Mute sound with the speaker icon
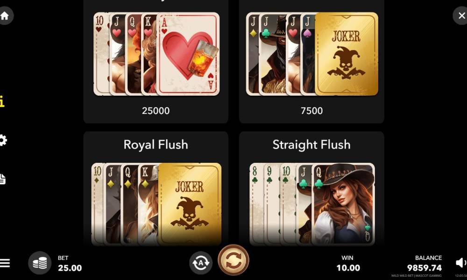Image resolution: width=467 pixels, height=280 pixels. click(461, 263)
